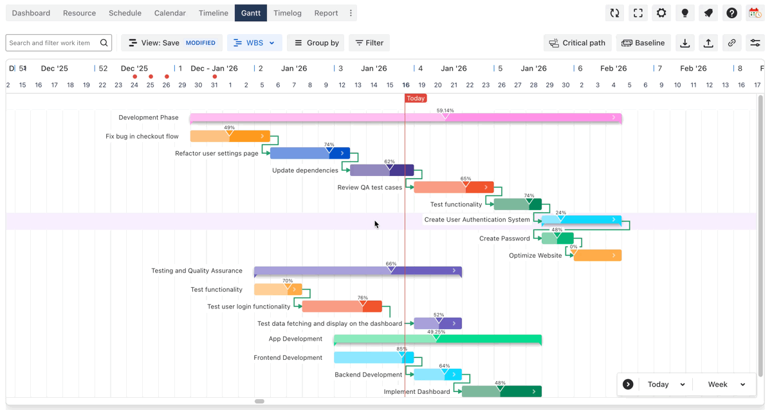
Task: Open the display options sliders icon
Action: tap(755, 43)
